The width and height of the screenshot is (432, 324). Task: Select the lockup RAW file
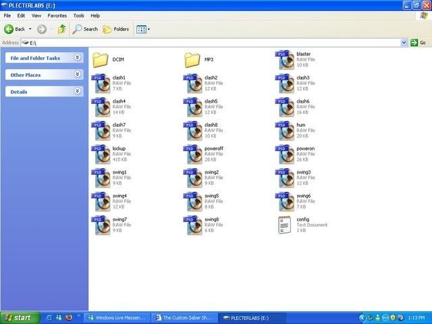101,154
